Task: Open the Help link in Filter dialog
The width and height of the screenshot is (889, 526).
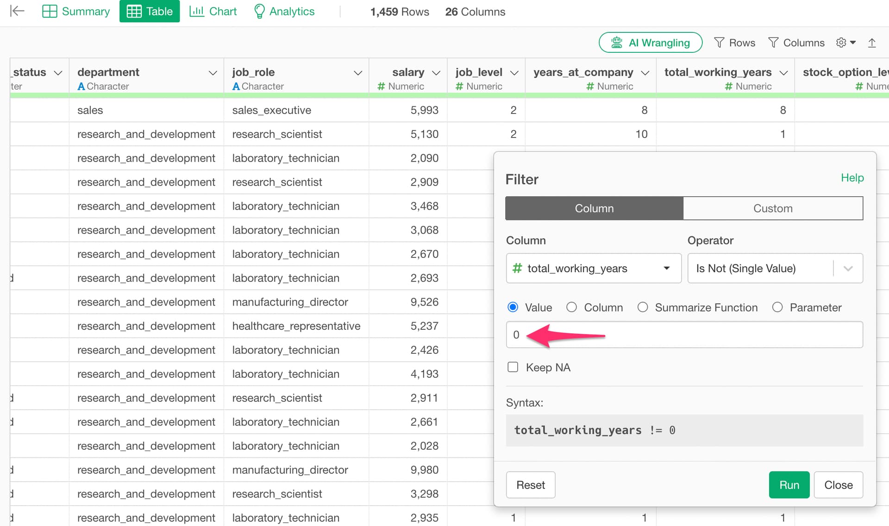Action: click(x=852, y=178)
